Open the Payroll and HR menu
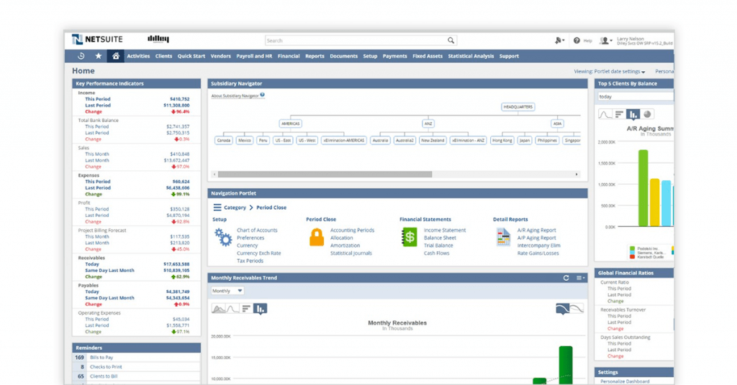Image resolution: width=737 pixels, height=385 pixels. [x=254, y=56]
